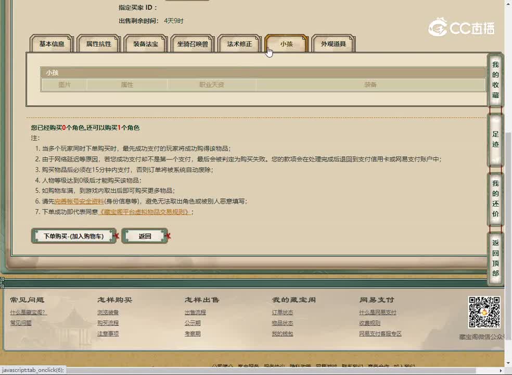512x375 pixels.
Task: Click the 藏宝阁 WeChat QR code
Action: click(484, 312)
